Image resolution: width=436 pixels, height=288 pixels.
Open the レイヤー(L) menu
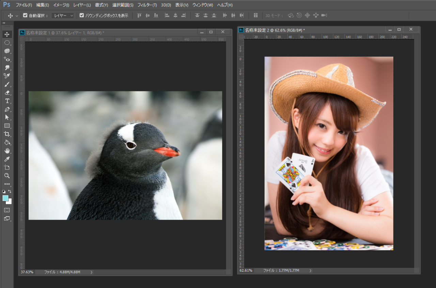tap(82, 5)
